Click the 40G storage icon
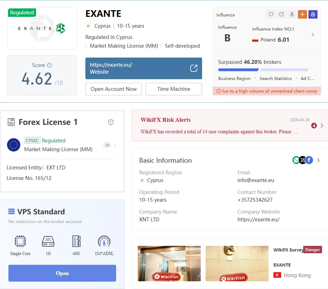 tap(76, 241)
